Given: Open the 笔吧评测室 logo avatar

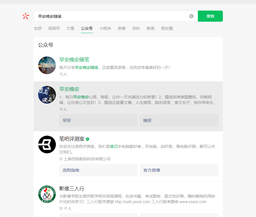Looking at the screenshot, I should 47,144.
